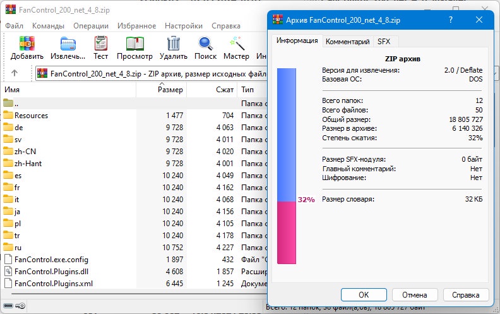
Task: Confirm the dialog with OK
Action: pyautogui.click(x=364, y=295)
